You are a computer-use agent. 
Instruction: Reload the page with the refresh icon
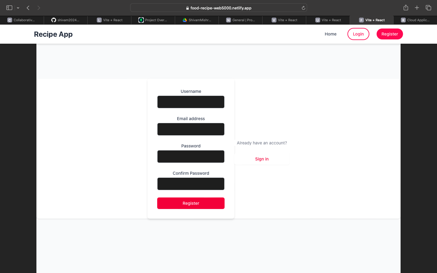point(303,8)
